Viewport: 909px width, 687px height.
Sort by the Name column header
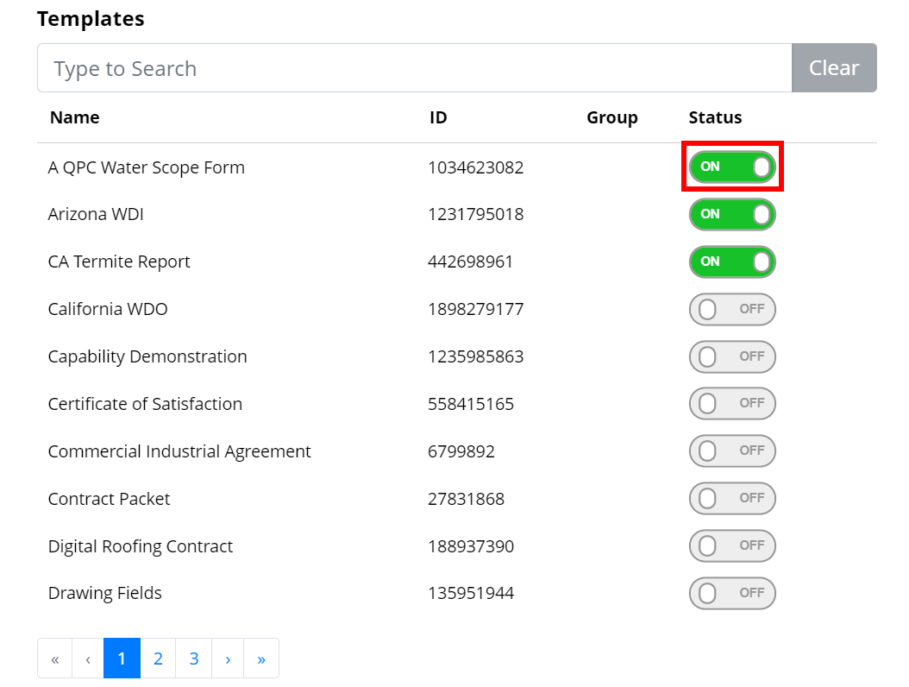pos(75,117)
